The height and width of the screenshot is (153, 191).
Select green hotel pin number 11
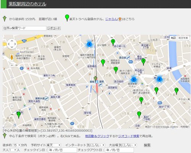coord(139,115)
